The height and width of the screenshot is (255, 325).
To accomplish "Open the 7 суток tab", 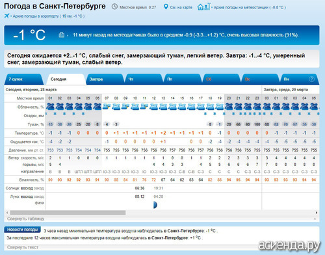I will tap(23, 79).
